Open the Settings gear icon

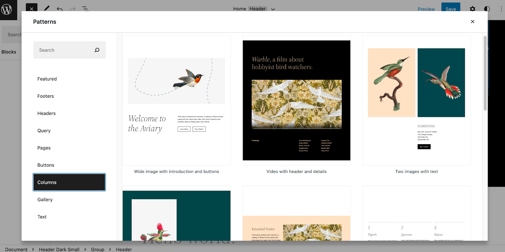pyautogui.click(x=472, y=9)
